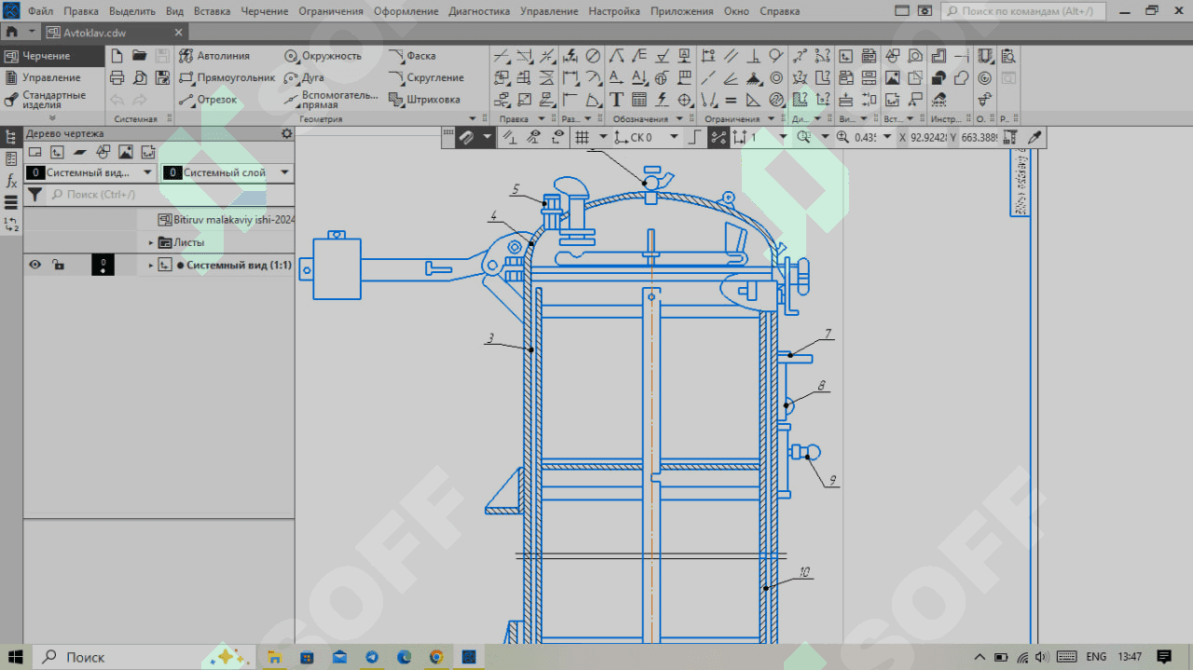Click the layer color 0 swatch in tree row
Viewport: 1193px width, 670px height.
coord(103,266)
